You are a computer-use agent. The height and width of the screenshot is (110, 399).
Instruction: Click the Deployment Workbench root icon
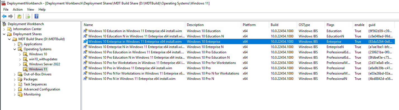pos(4,24)
